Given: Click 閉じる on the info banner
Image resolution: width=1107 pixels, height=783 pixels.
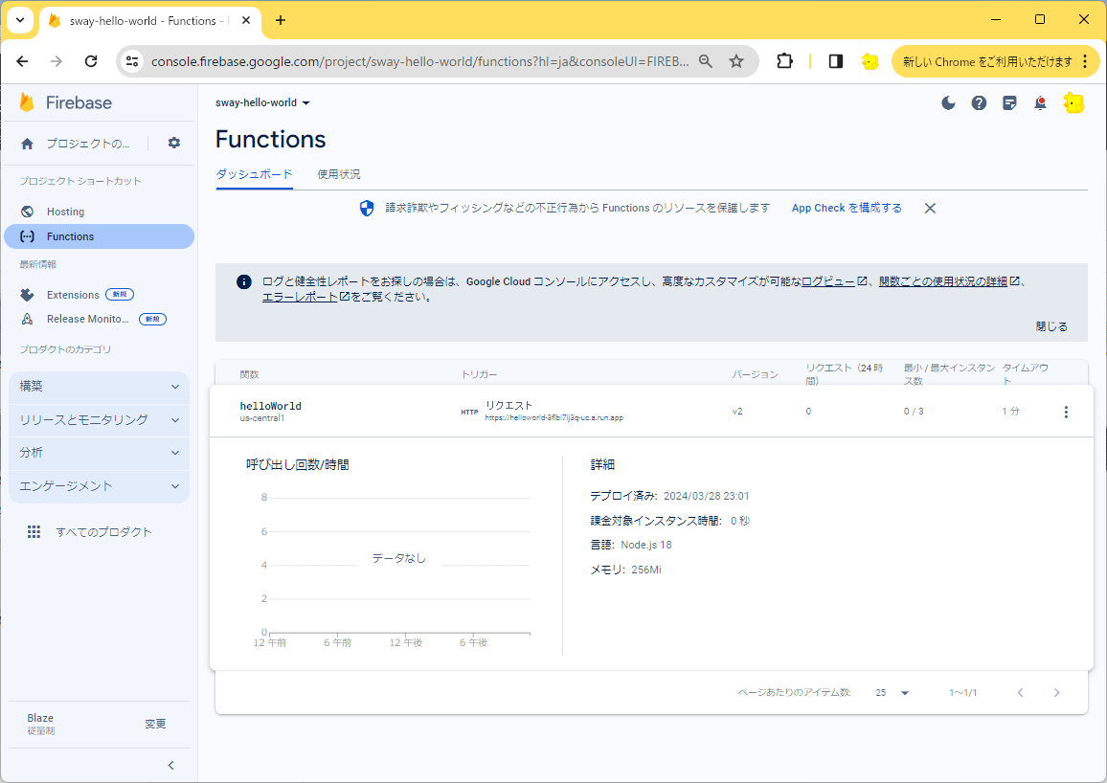Looking at the screenshot, I should click(x=1051, y=326).
